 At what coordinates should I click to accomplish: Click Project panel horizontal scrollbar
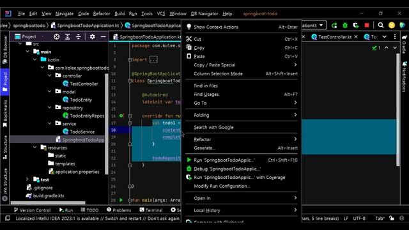[x=48, y=203]
